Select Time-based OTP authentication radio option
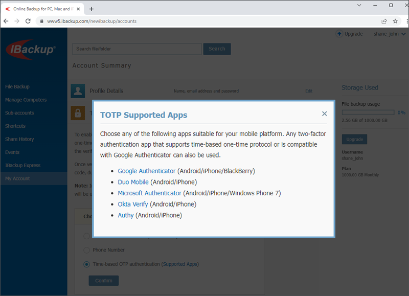The width and height of the screenshot is (409, 296). 86,264
